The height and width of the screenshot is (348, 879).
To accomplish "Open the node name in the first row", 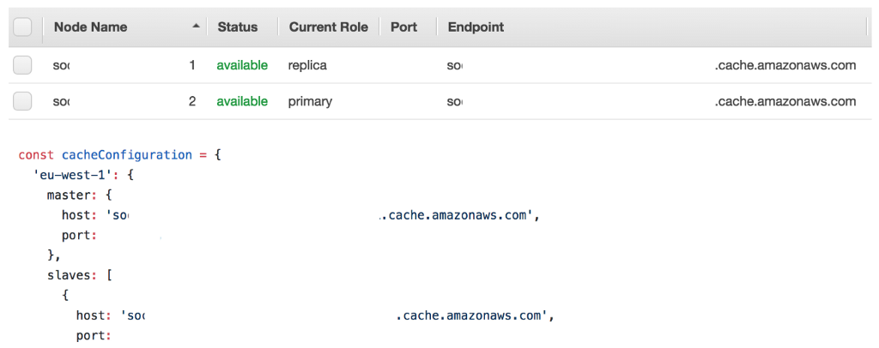I will (61, 65).
